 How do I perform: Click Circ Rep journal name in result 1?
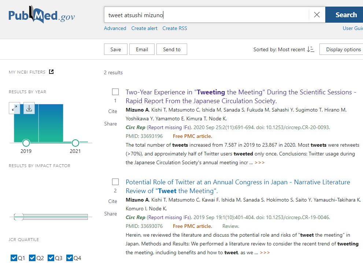[x=136, y=128]
